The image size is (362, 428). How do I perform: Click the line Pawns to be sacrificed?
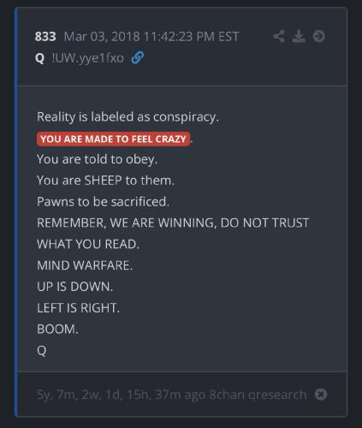click(x=103, y=202)
